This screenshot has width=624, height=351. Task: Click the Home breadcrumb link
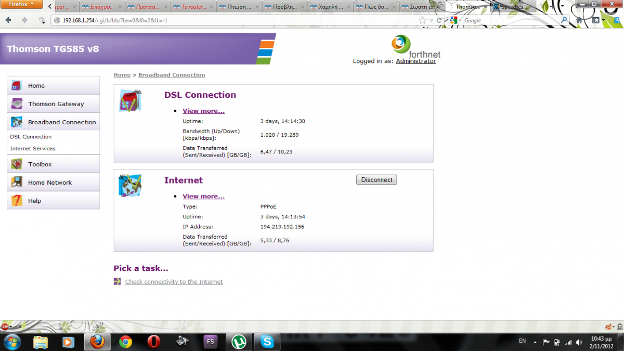122,75
